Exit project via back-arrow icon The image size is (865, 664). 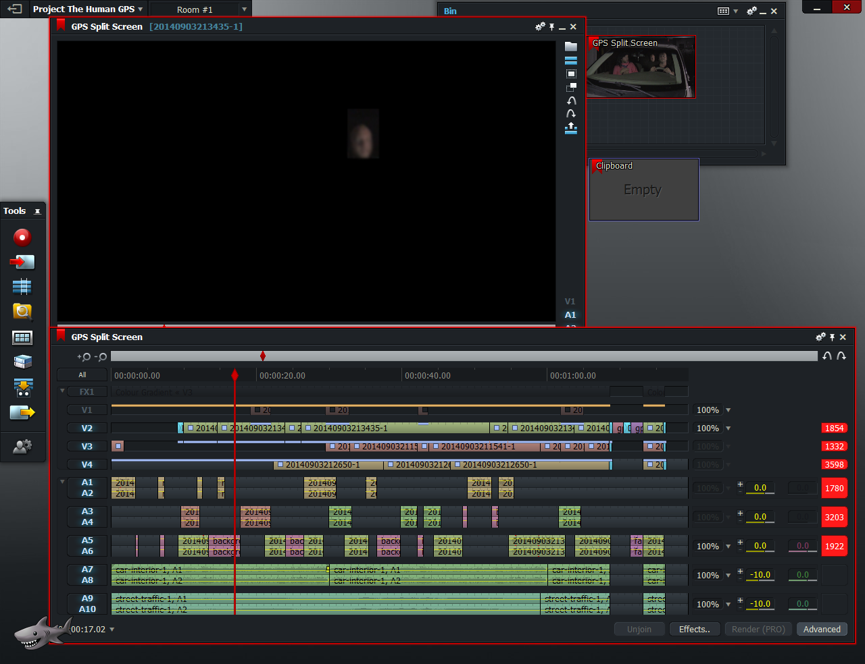[15, 9]
